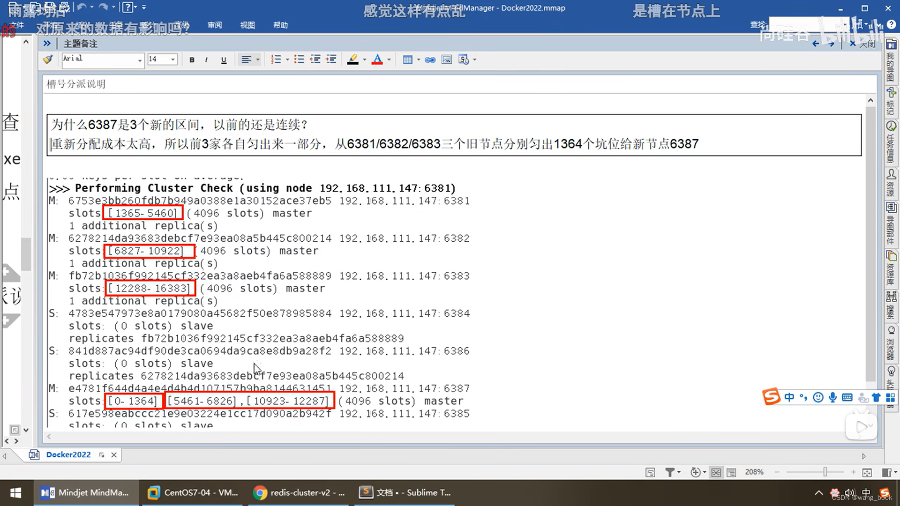Open the Arial font name dropdown

[140, 60]
